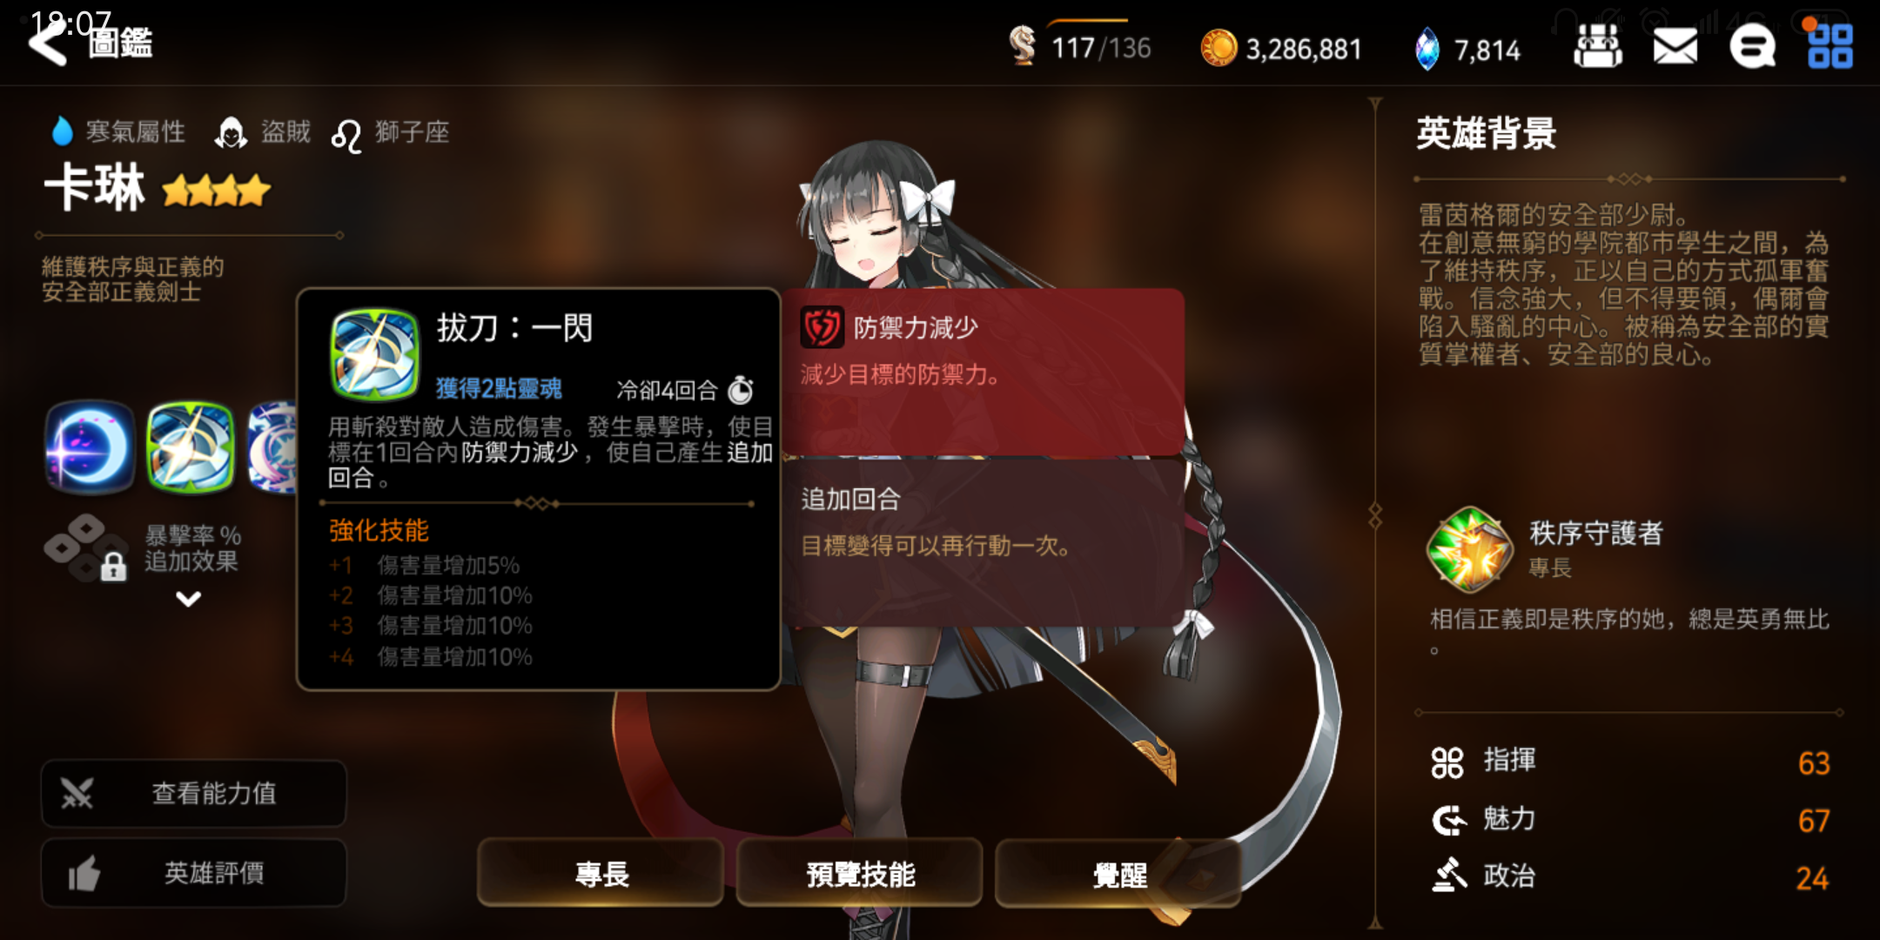Select the 拔刀：一閃 skill icon
Screen dimensions: 1880x940
(x=191, y=447)
